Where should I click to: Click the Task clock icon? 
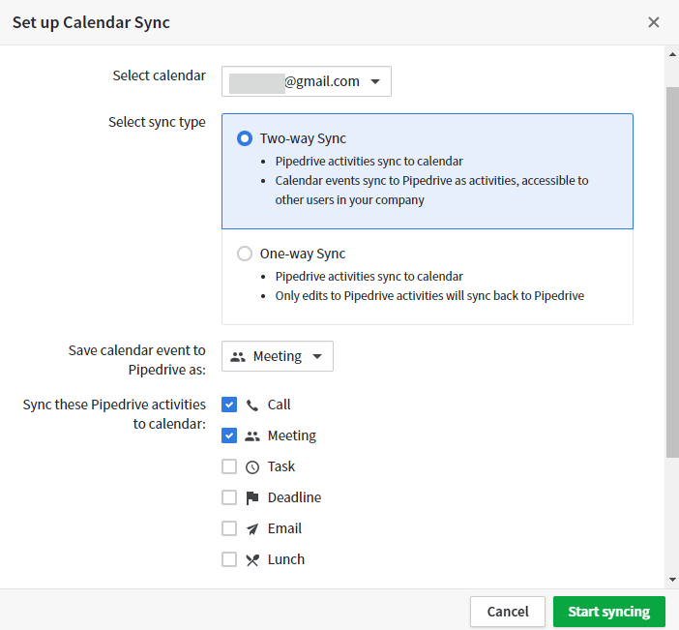(x=252, y=467)
